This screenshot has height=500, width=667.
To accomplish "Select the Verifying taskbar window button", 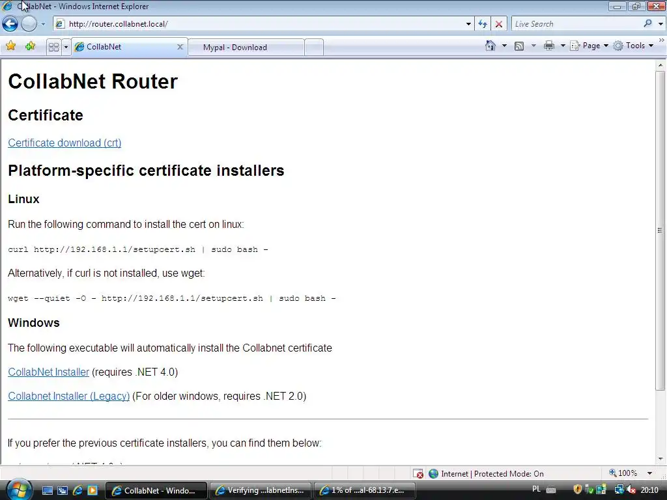I will (x=261, y=490).
